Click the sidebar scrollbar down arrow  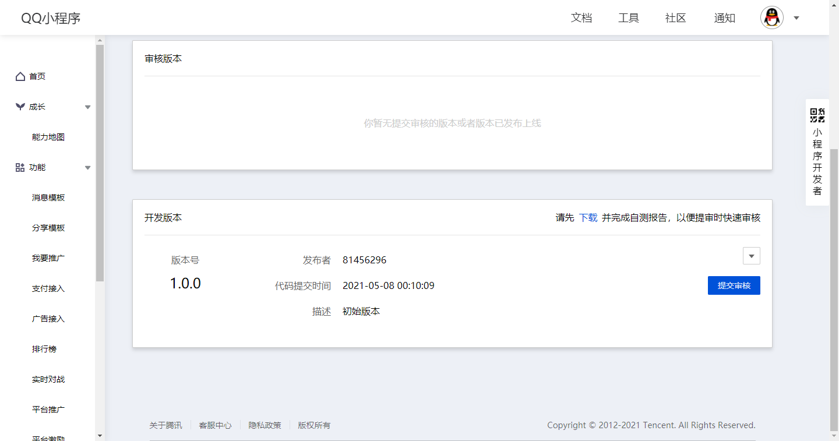pyautogui.click(x=100, y=436)
